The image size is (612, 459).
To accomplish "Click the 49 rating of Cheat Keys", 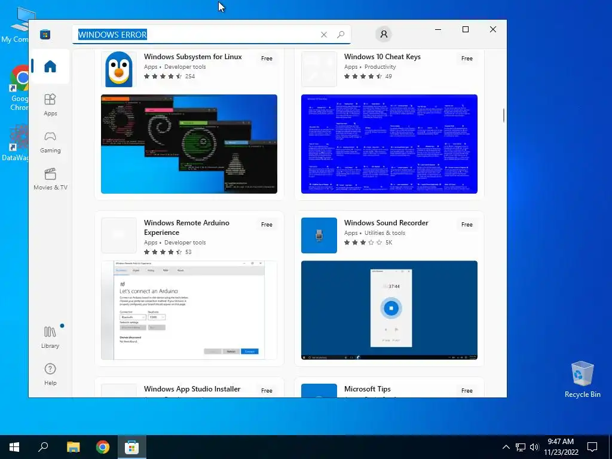I will click(388, 76).
